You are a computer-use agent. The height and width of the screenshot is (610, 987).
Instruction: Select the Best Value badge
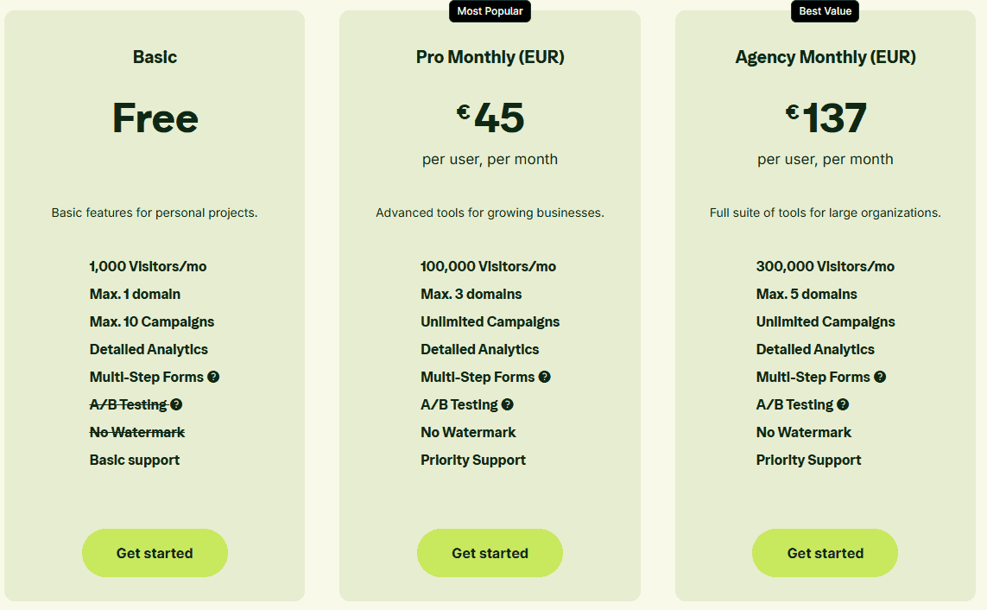pos(825,11)
